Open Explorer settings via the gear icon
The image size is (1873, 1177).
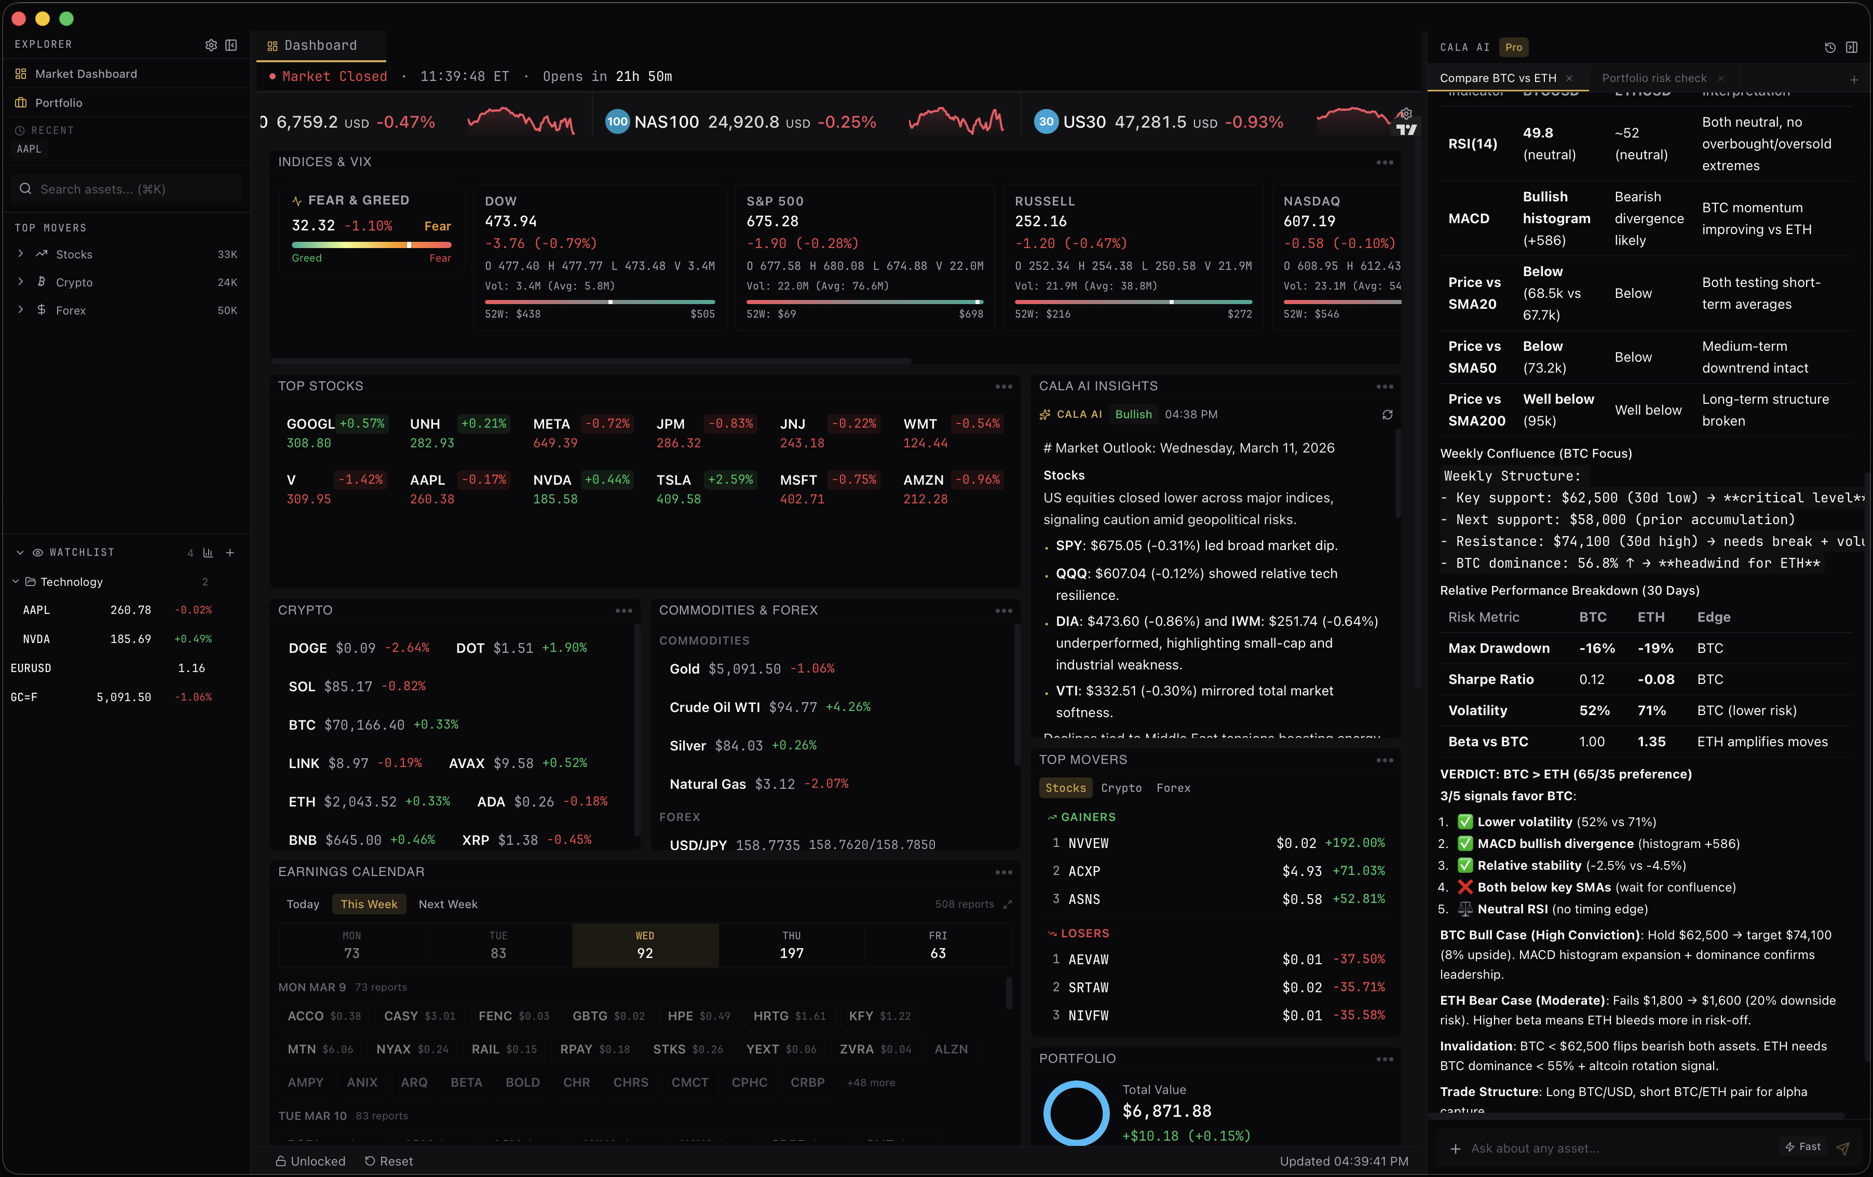[x=211, y=45]
